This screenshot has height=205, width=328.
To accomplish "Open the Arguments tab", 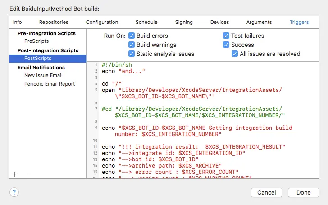I will click(x=259, y=22).
